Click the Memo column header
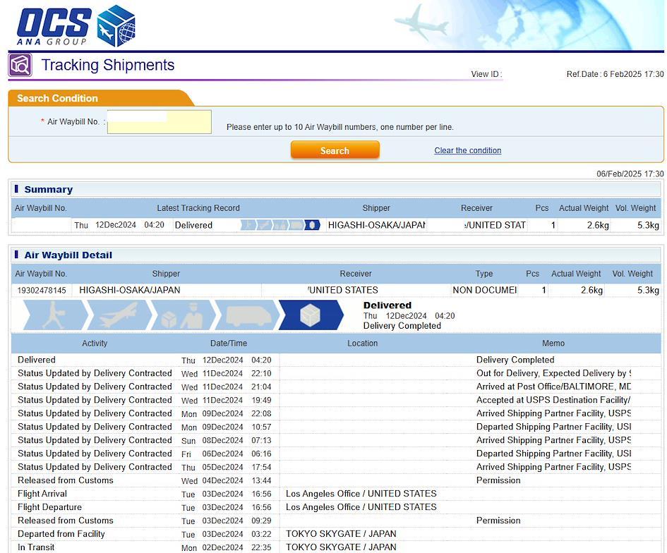The image size is (667, 553). [553, 344]
